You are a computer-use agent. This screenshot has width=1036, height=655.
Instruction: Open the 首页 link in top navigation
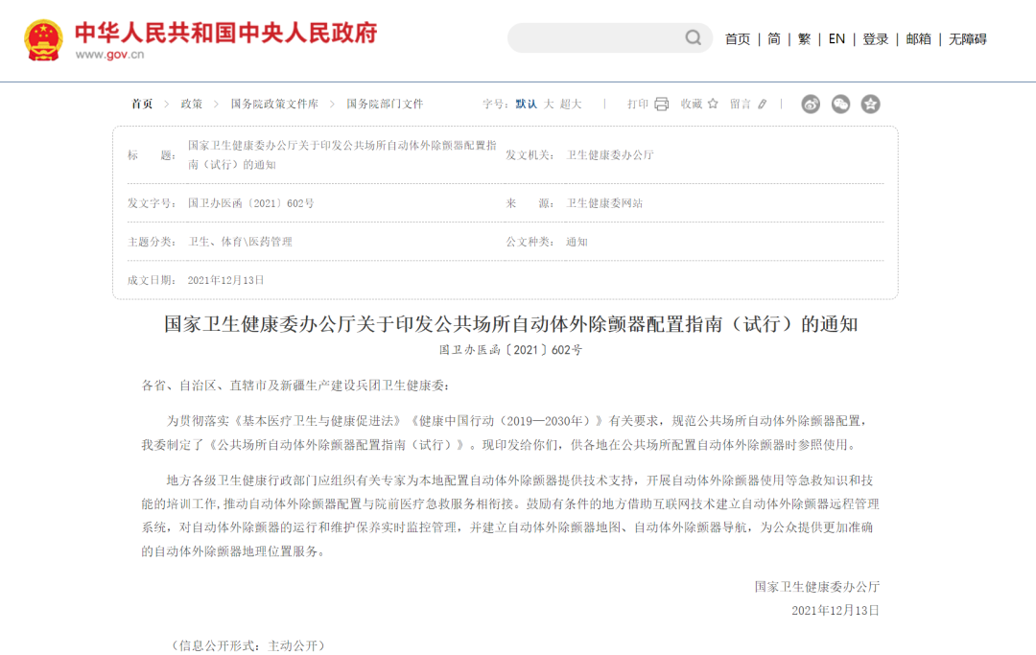coord(738,39)
